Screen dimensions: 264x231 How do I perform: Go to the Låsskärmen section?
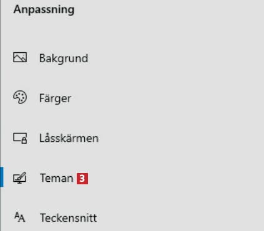point(132,138)
